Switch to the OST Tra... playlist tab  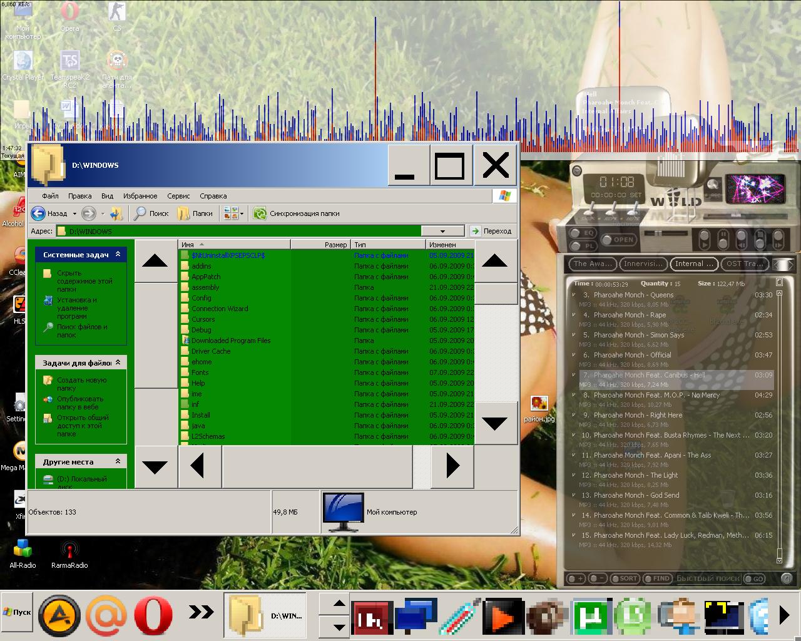[744, 264]
